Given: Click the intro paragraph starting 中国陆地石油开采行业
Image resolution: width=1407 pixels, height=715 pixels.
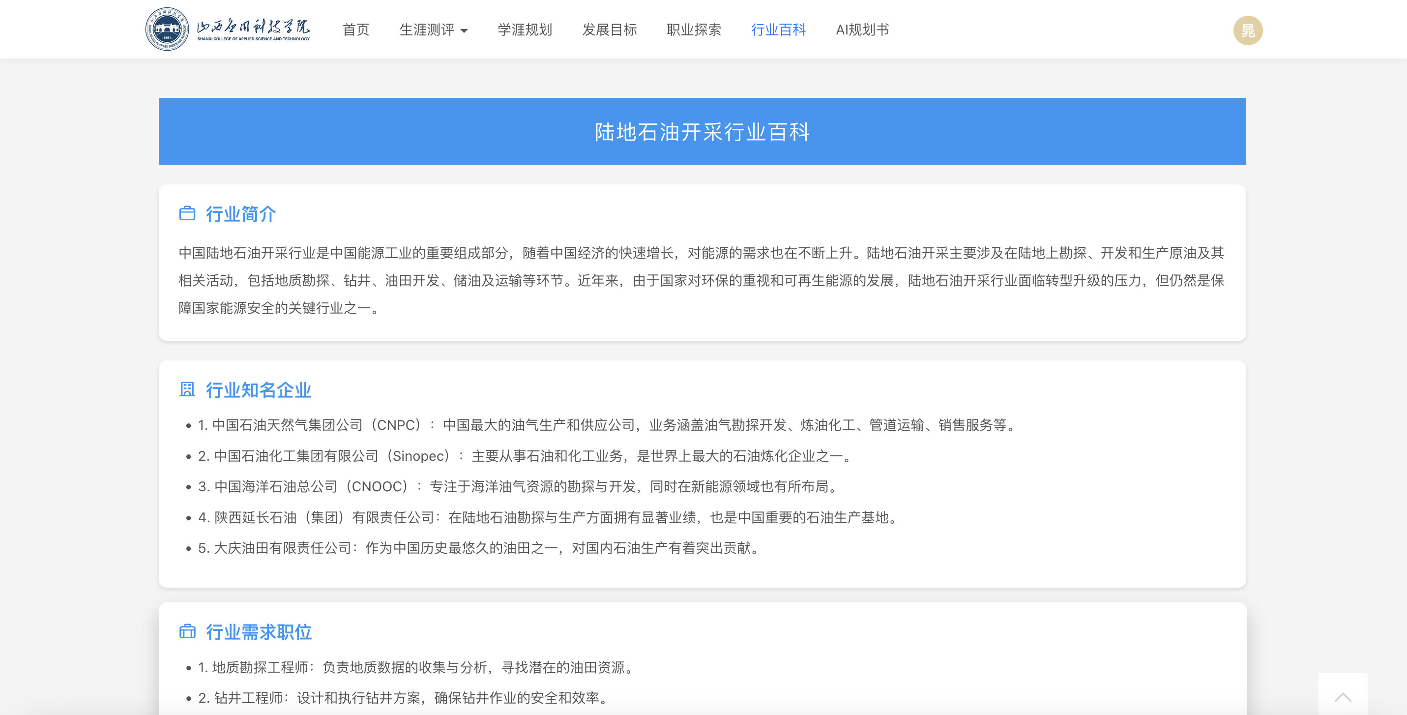Looking at the screenshot, I should coord(702,280).
